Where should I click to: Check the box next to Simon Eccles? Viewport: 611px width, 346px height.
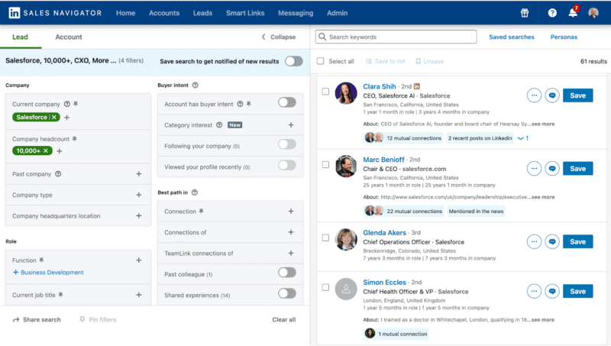(x=325, y=287)
